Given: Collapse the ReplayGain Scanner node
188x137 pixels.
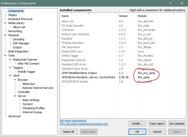Looking at the screenshot, I should click(x=10, y=60).
